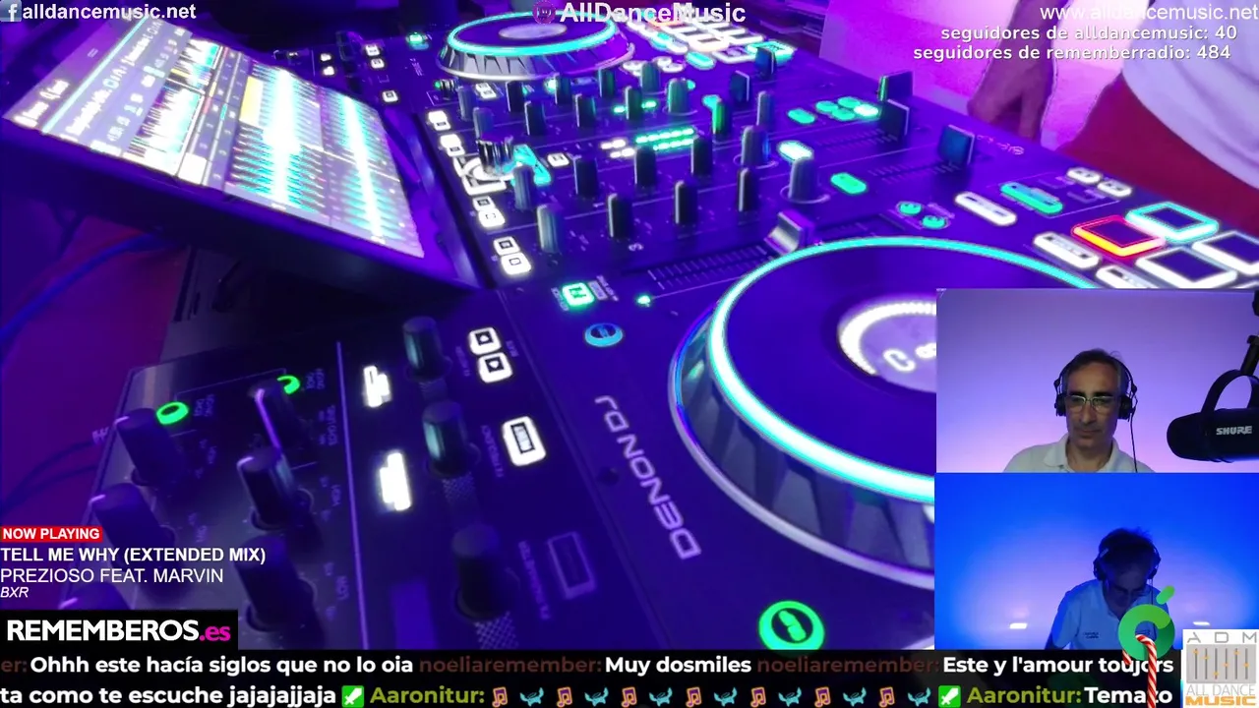Image resolution: width=1259 pixels, height=708 pixels.
Task: Select the upper webcam feed with Shure microphone
Action: coord(1097,382)
